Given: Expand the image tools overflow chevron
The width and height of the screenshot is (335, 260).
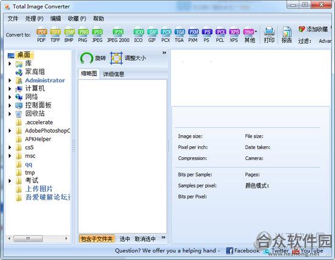Looking at the screenshot, I should click(164, 52).
